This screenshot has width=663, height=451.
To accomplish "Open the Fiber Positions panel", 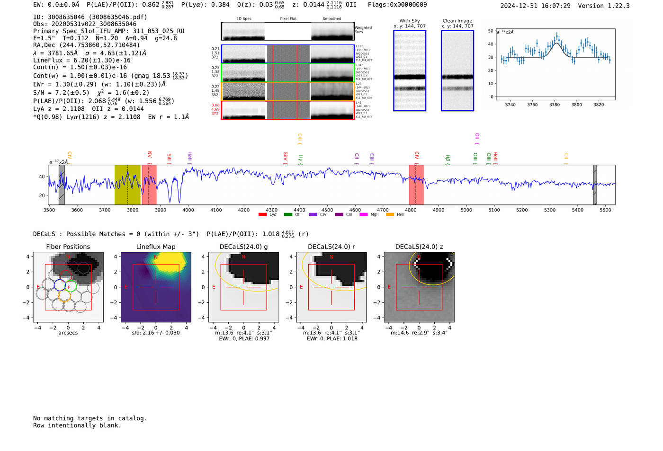I will (68, 288).
